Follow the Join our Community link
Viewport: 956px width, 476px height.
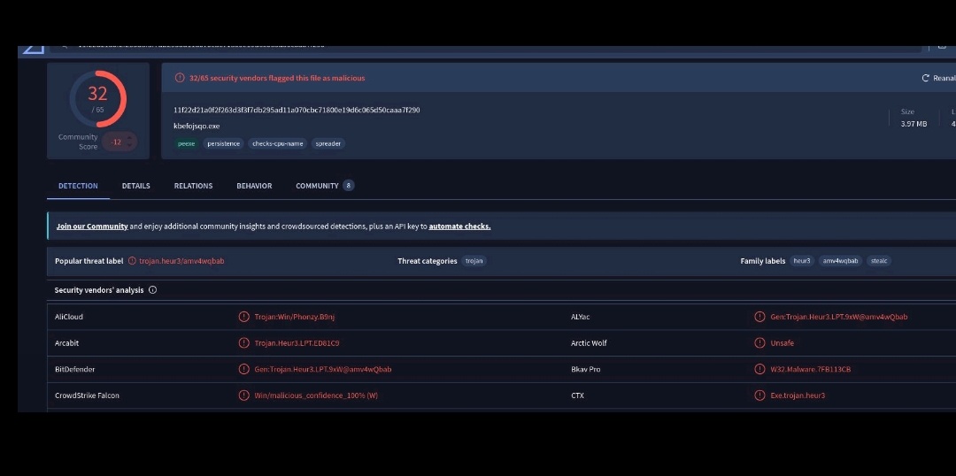click(x=92, y=226)
